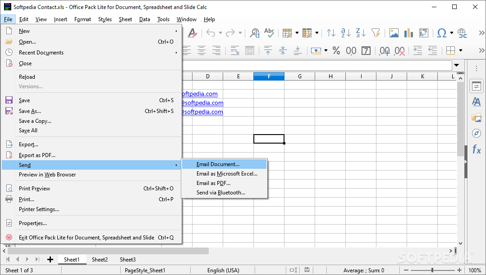
Task: Switch to Sheet2 tab
Action: 100,260
